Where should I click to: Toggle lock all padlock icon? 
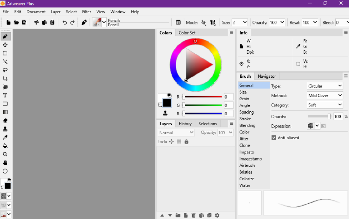pyautogui.click(x=186, y=142)
